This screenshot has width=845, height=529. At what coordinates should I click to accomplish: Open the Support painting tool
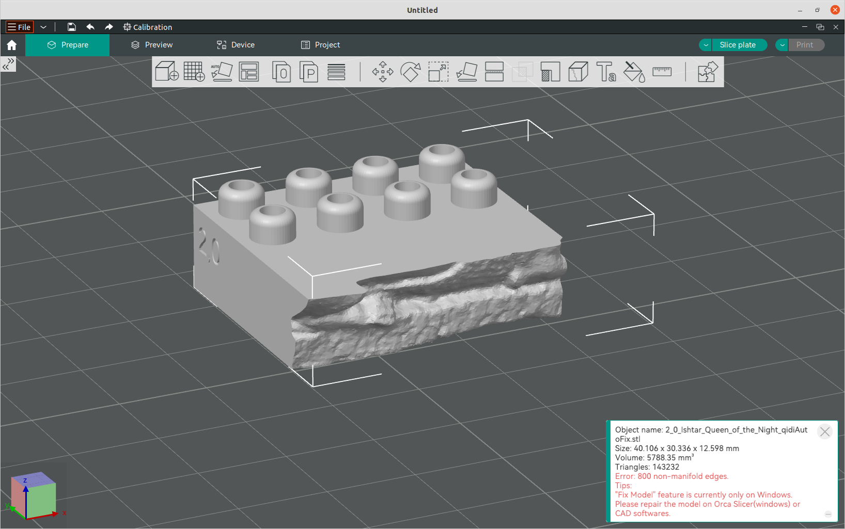point(550,72)
